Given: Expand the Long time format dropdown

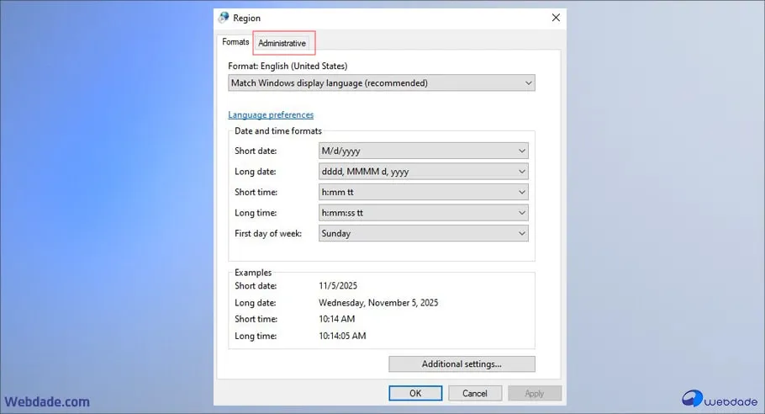Looking at the screenshot, I should [x=424, y=213].
